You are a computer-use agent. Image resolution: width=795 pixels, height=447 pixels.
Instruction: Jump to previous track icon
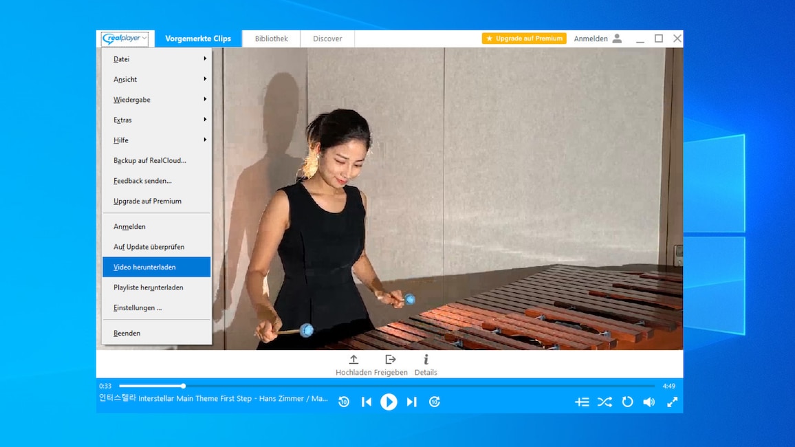[x=366, y=402]
